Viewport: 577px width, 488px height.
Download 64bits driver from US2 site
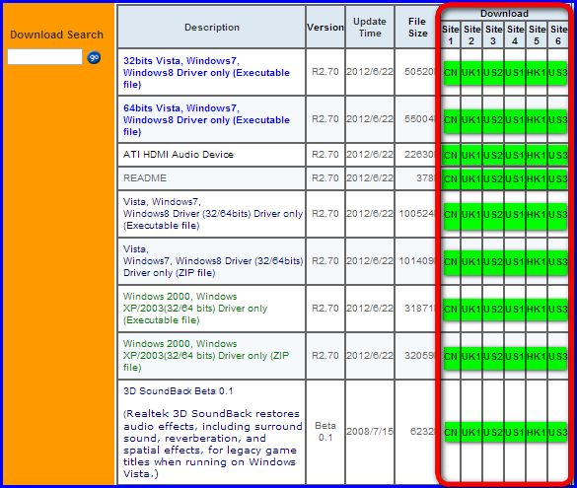click(493, 120)
